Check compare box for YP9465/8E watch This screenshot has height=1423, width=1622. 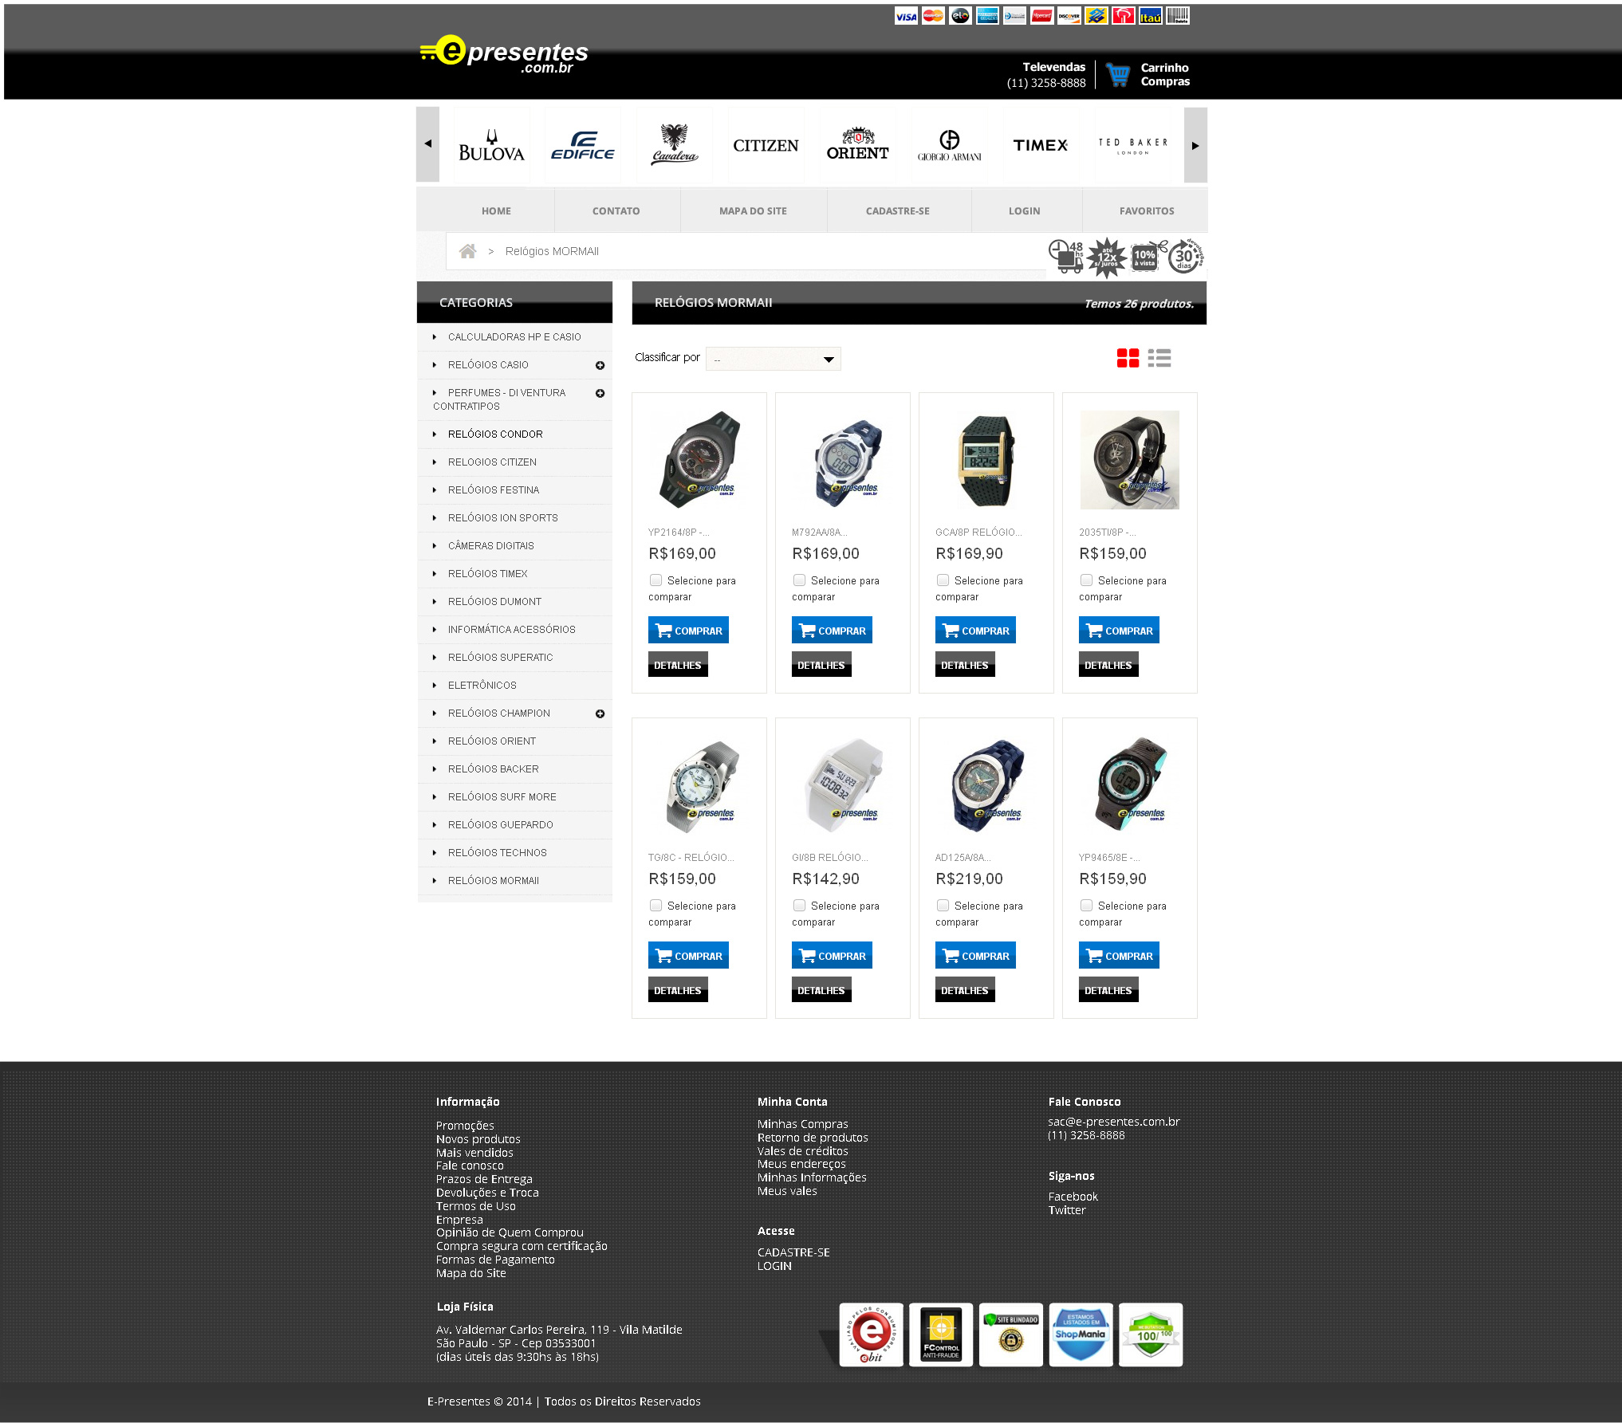pyautogui.click(x=1086, y=906)
